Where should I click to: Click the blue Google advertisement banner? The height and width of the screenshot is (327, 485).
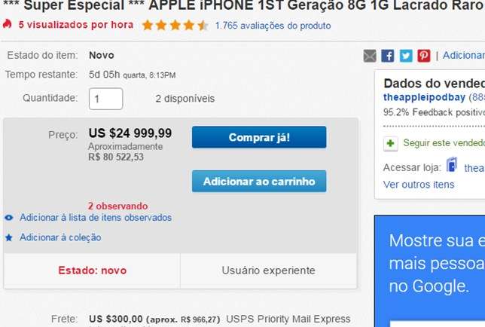point(429,271)
